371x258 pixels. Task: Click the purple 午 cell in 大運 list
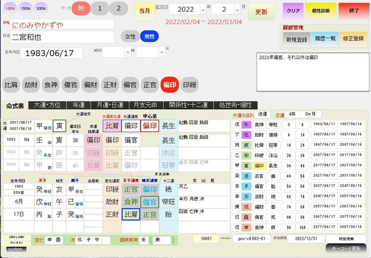(x=246, y=124)
